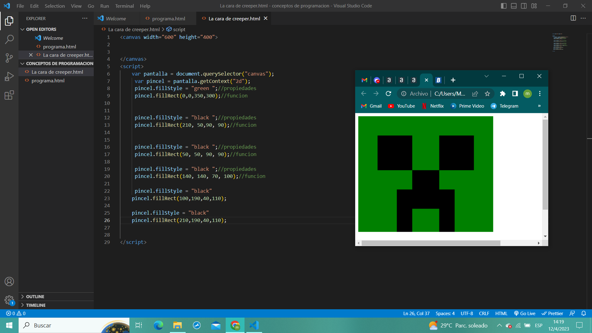This screenshot has width=592, height=333.
Task: Expand the TIMELINE section
Action: pos(56,305)
